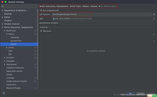
Task: Click the settings tree vertical scrollbar
Action: click(38, 45)
